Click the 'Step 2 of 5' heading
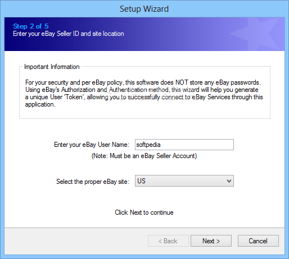The width and height of the screenshot is (289, 259). (31, 26)
